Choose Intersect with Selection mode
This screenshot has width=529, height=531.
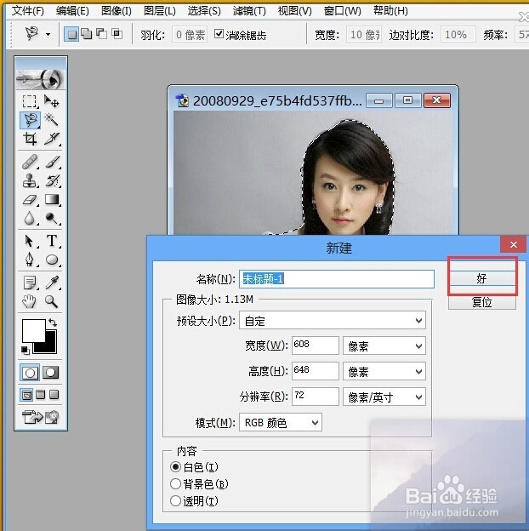[x=117, y=34]
